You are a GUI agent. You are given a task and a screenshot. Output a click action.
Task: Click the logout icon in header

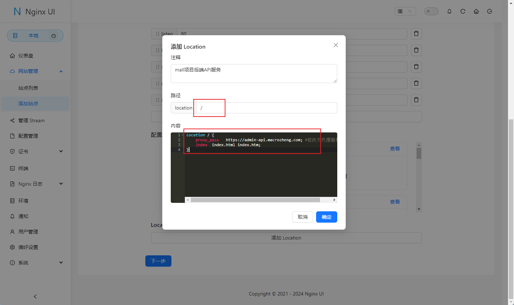point(490,11)
